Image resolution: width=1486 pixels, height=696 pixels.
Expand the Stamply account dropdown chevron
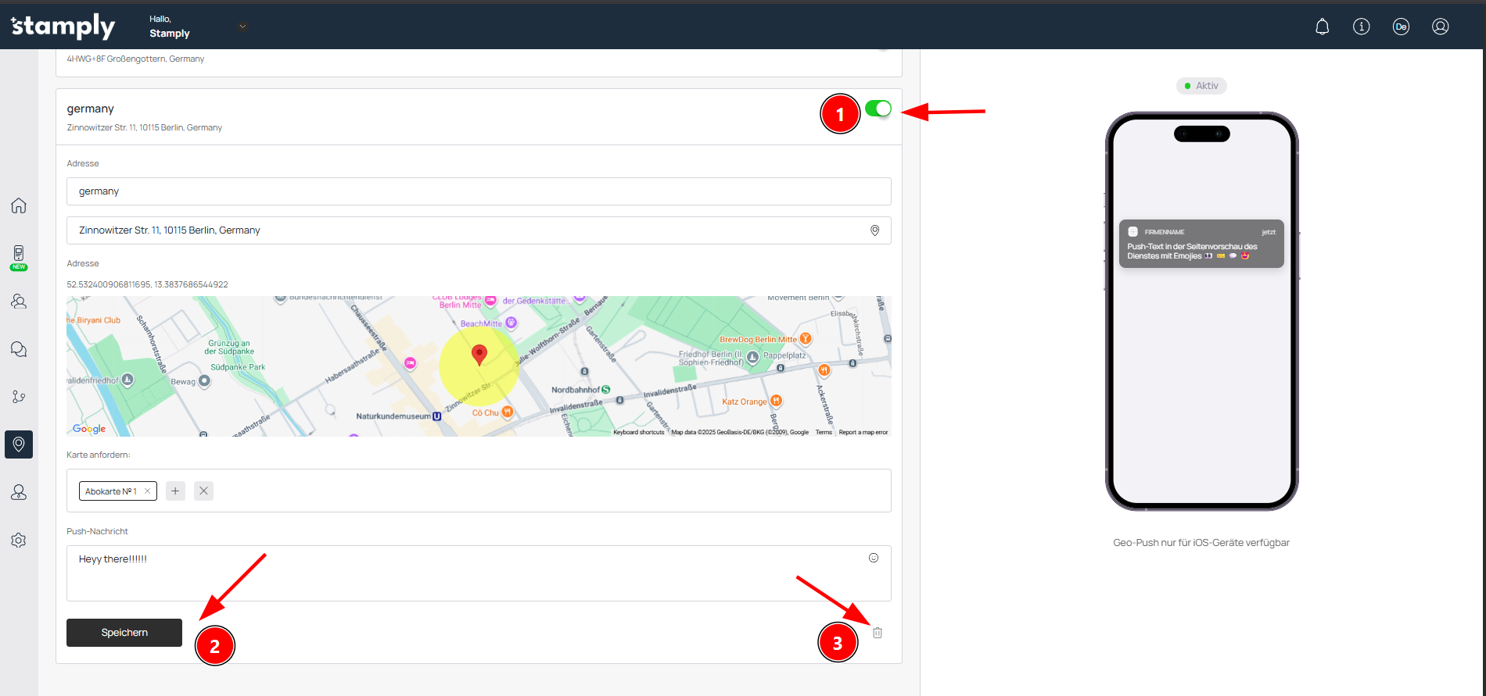point(242,27)
